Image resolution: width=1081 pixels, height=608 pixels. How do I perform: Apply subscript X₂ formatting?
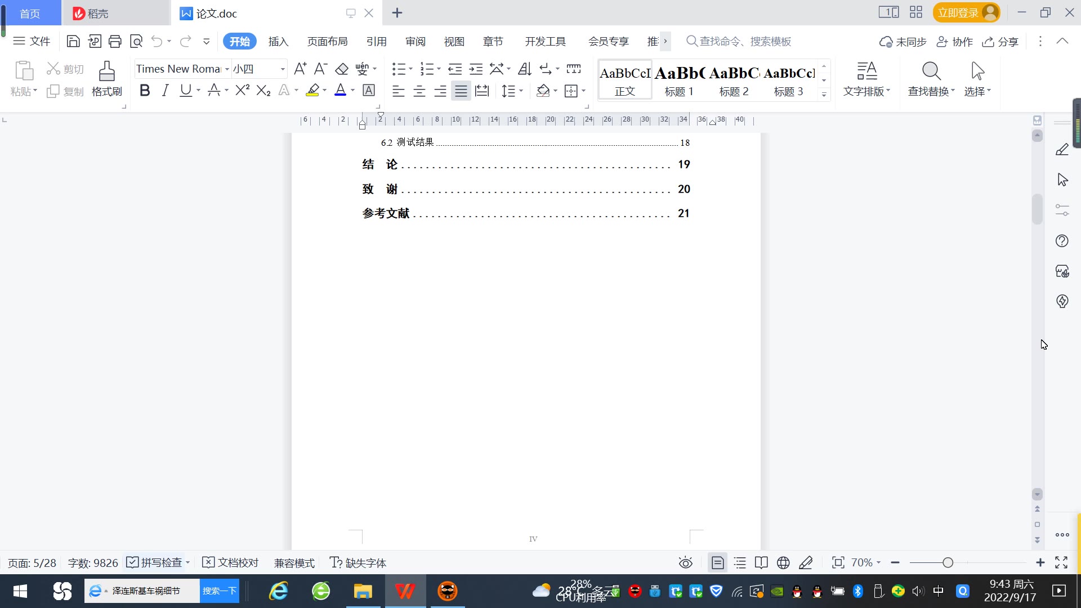click(x=263, y=90)
